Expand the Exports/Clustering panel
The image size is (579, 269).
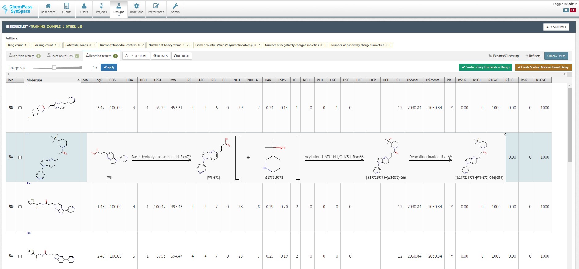click(504, 56)
